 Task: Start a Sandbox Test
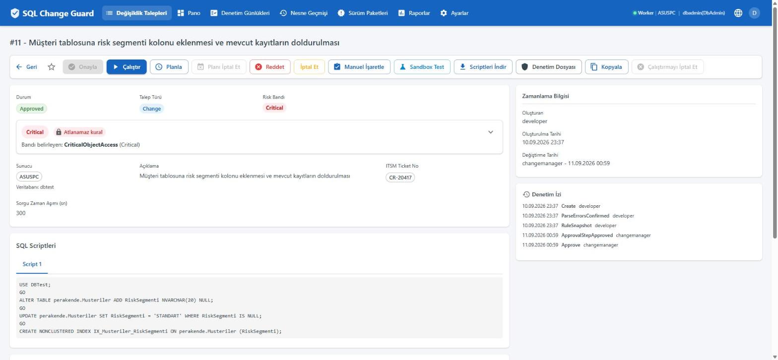[422, 67]
